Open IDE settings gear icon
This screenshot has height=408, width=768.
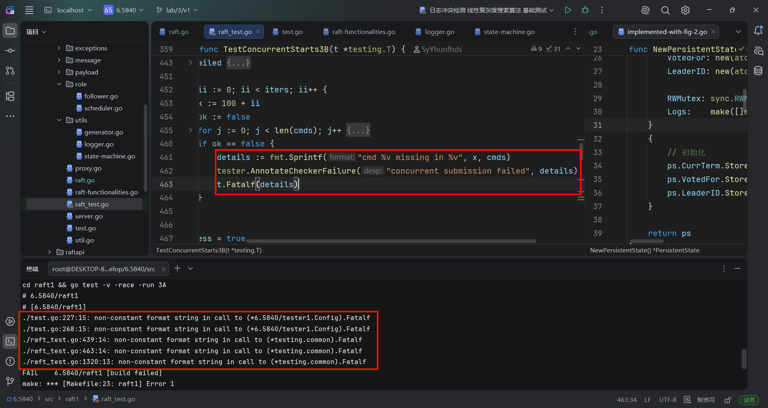pos(685,10)
